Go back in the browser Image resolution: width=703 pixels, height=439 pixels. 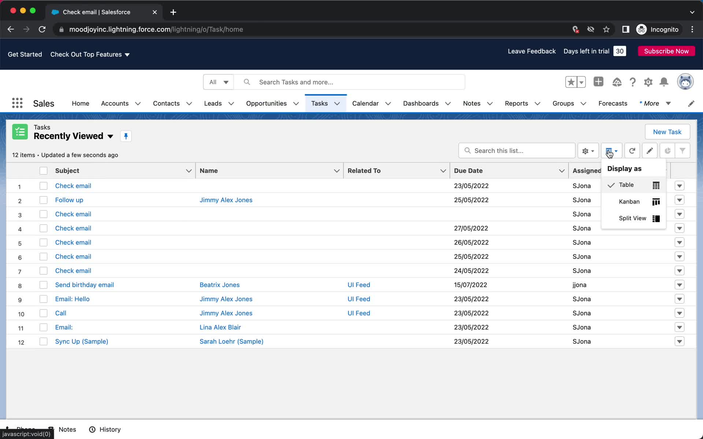coord(11,29)
